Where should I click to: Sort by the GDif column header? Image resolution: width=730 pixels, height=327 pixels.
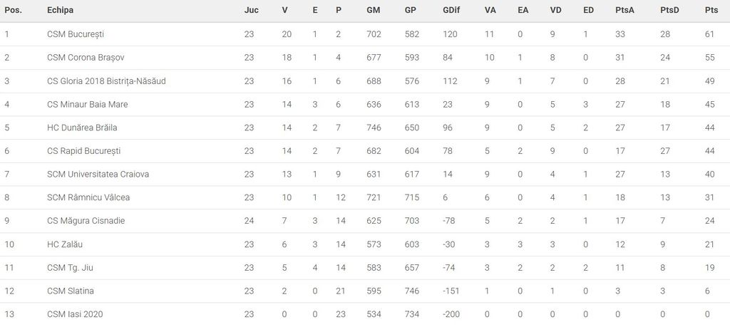coord(451,11)
